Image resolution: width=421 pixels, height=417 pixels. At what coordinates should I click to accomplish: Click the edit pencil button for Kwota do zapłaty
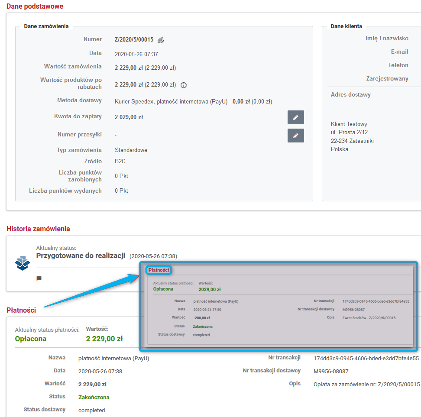(x=296, y=117)
